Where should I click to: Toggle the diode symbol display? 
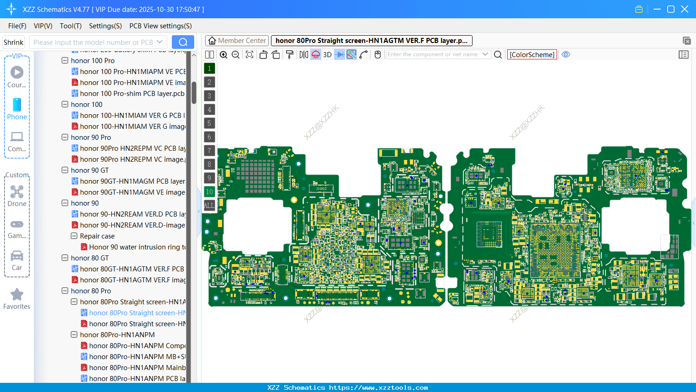pos(340,54)
